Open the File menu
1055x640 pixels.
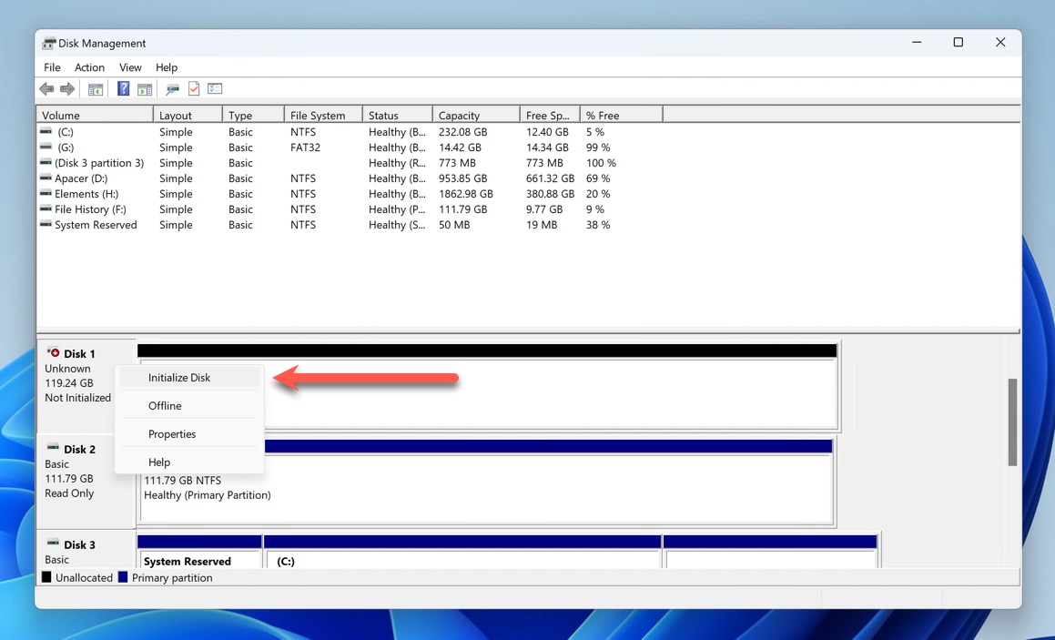(x=52, y=67)
